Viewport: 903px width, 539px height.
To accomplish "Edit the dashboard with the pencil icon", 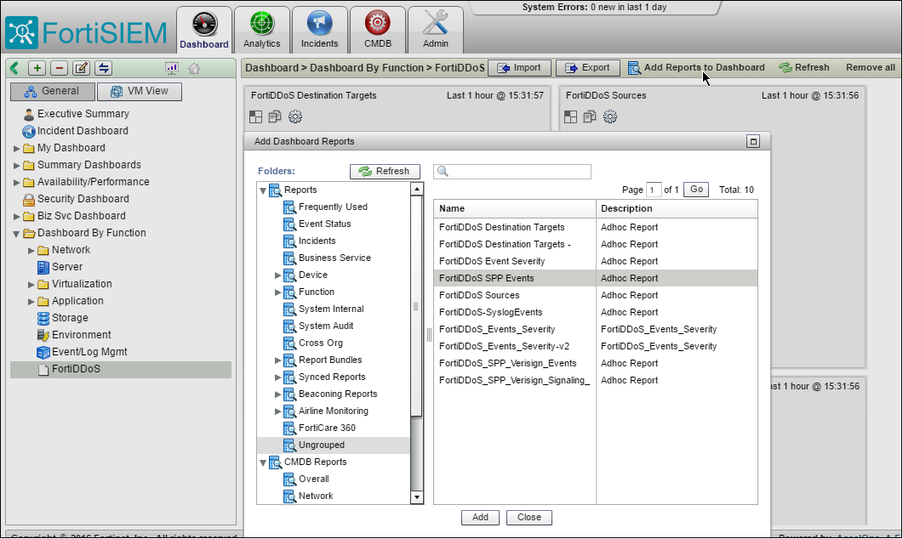I will tap(81, 67).
